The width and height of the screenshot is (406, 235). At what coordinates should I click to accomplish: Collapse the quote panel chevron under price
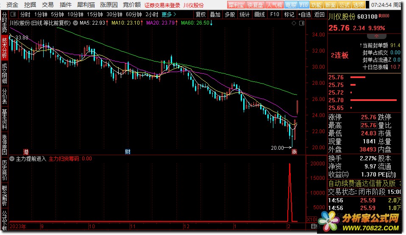376,36
